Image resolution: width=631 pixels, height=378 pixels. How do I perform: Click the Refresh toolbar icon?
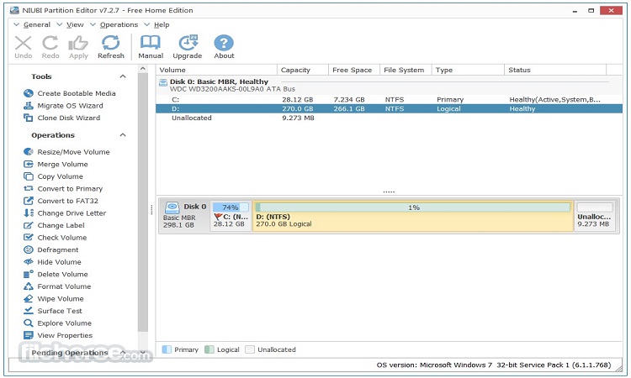(x=110, y=46)
